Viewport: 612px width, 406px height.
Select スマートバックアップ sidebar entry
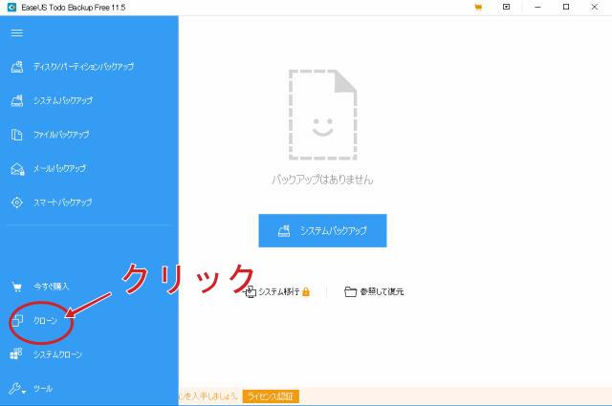pyautogui.click(x=62, y=203)
